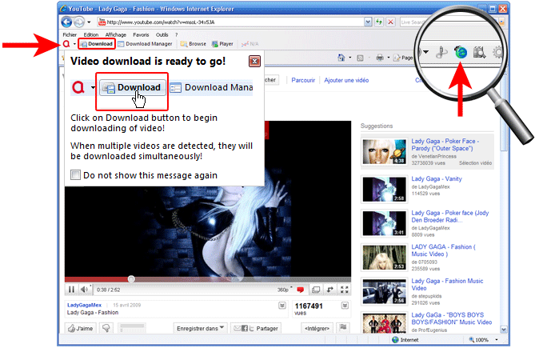Click the browser Forward arrow button
This screenshot has height=348, width=539.
click(x=79, y=22)
